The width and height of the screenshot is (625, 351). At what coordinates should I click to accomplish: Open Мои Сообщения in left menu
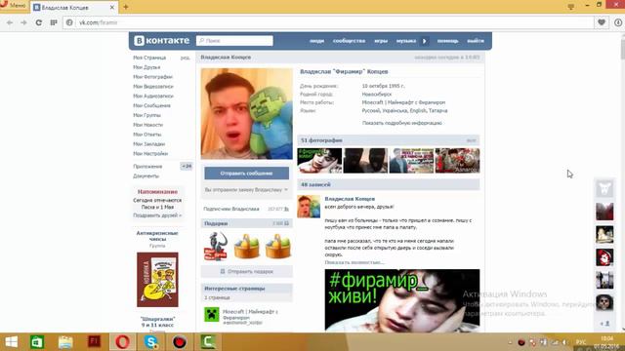152,105
